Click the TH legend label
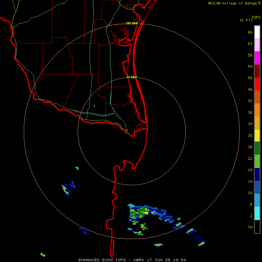262x262 pixels. click(250, 227)
